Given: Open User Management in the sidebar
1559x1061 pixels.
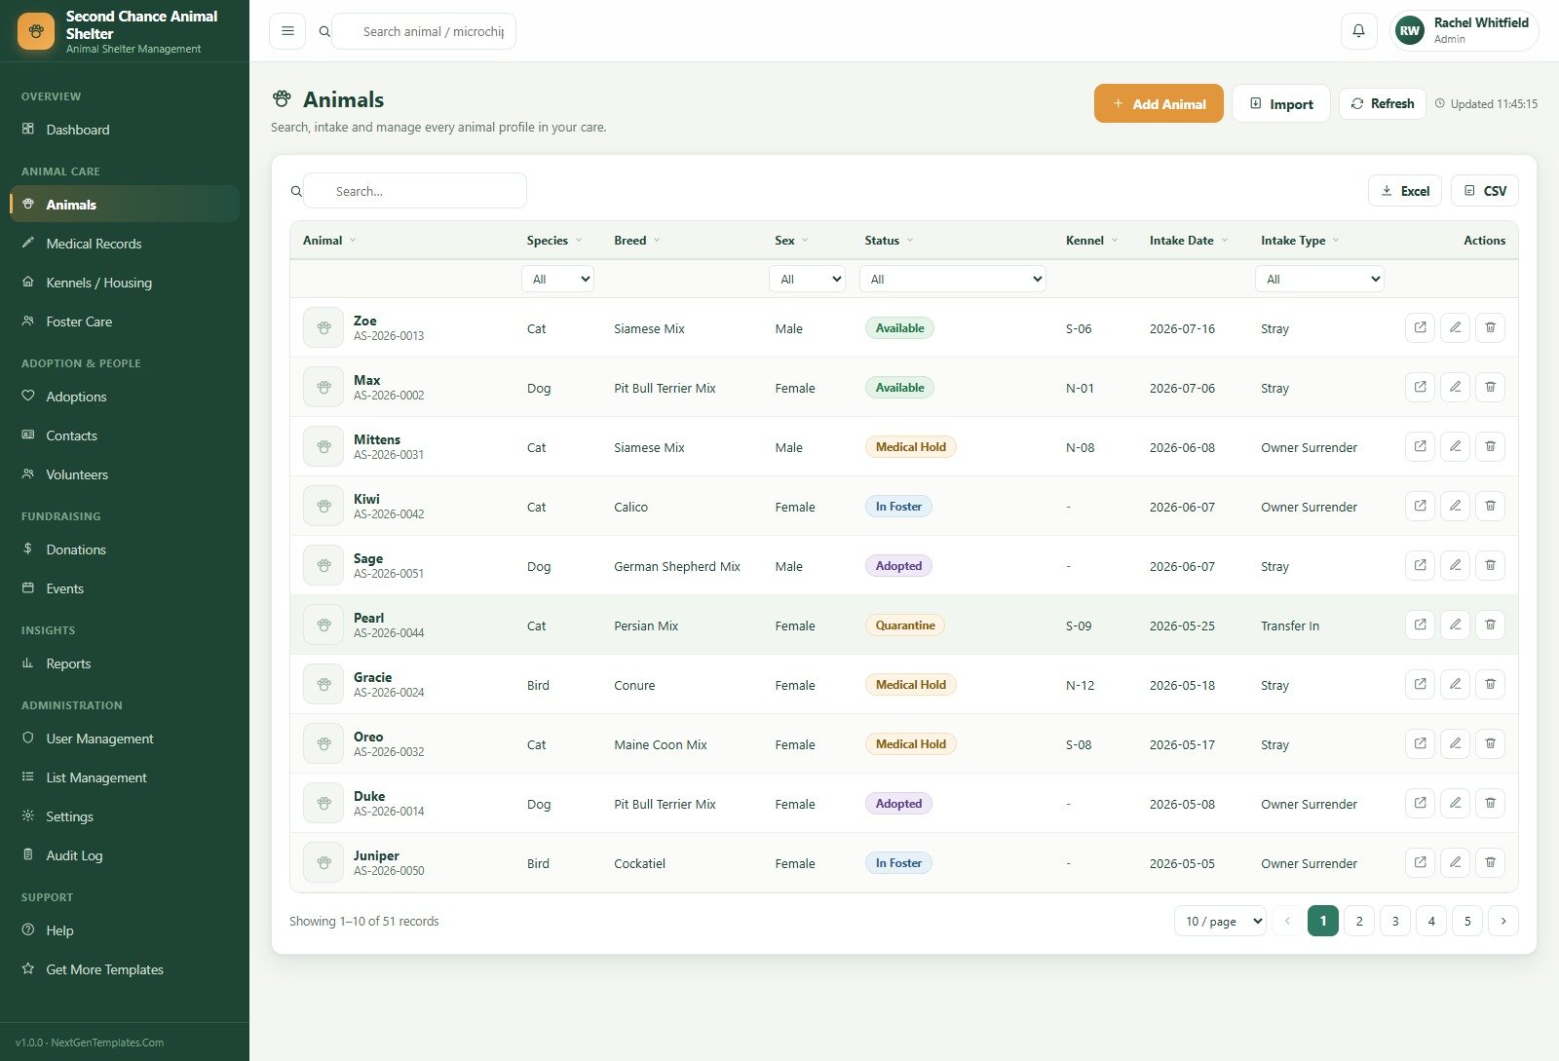Looking at the screenshot, I should [x=125, y=739].
